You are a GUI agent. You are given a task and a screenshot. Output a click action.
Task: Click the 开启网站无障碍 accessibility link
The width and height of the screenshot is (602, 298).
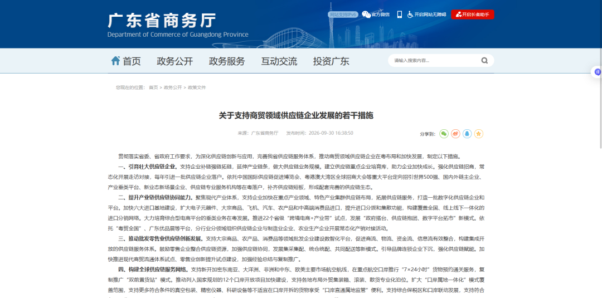click(426, 14)
